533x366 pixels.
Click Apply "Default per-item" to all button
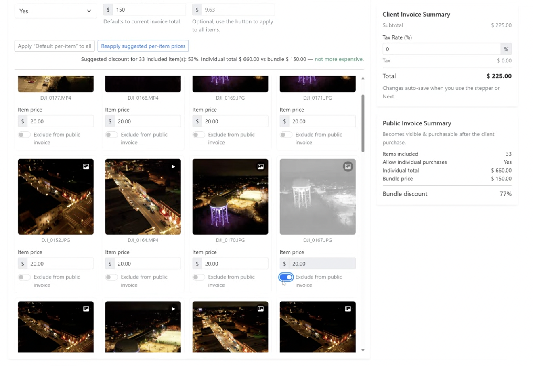55,46
